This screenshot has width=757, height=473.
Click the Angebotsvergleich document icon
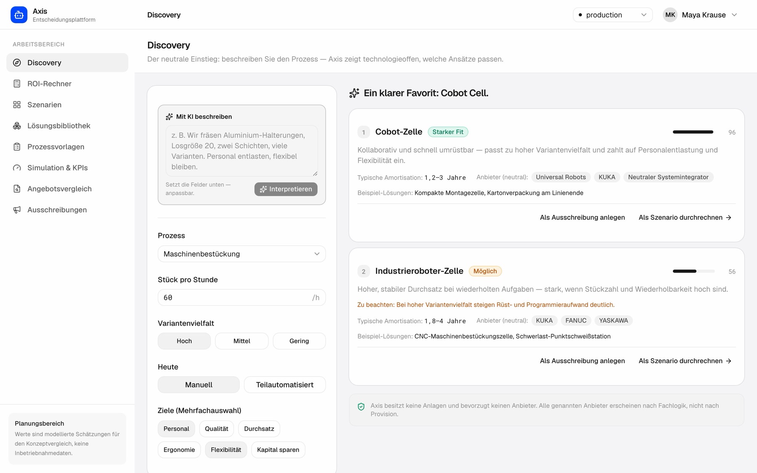[17, 189]
